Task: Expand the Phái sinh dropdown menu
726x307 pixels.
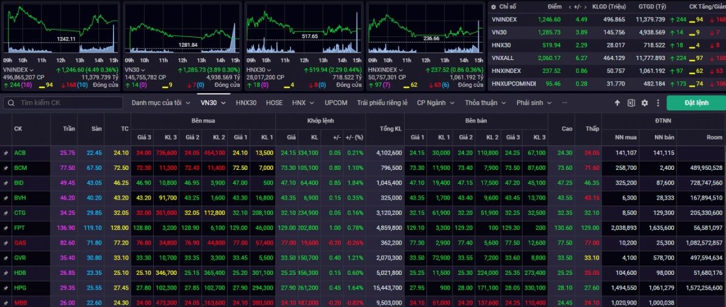Action: click(534, 103)
